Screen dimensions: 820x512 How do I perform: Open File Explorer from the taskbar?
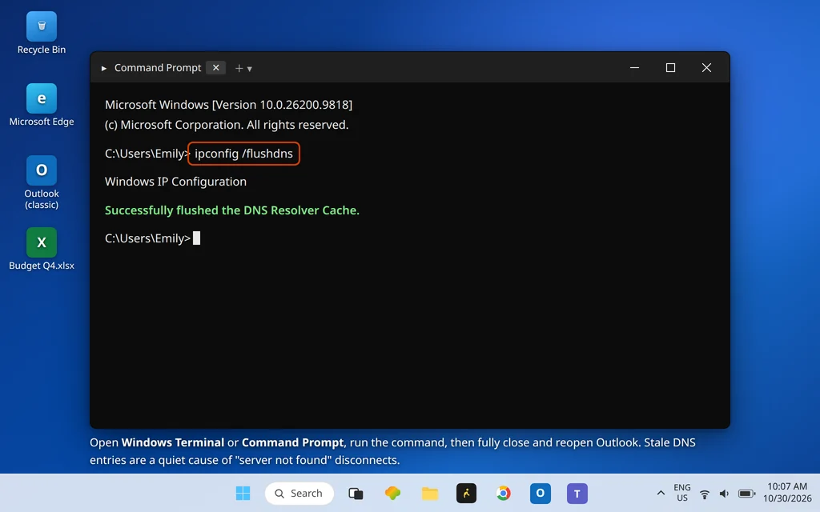[430, 493]
